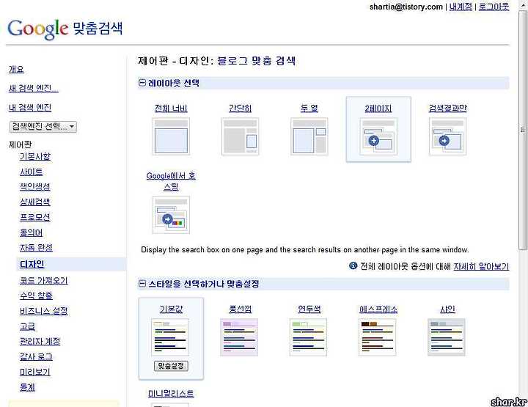Select the 전체 너비 layout thumbnail

coord(171,136)
